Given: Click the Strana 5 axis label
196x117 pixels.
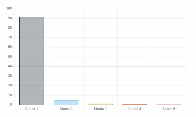Looking at the screenshot, I should pos(169,109).
